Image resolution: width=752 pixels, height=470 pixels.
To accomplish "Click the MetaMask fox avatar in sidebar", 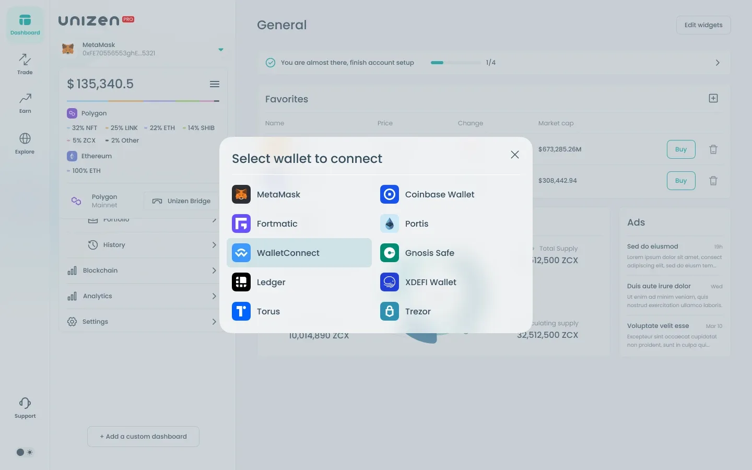I will point(68,49).
